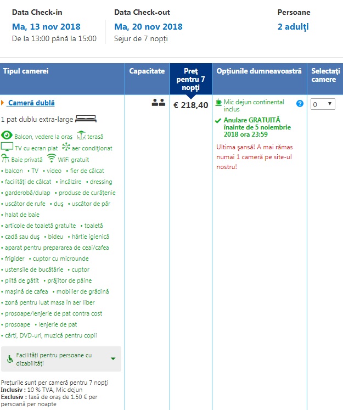Click the wheelchair accessibility icon
The image size is (343, 410).
10,359
